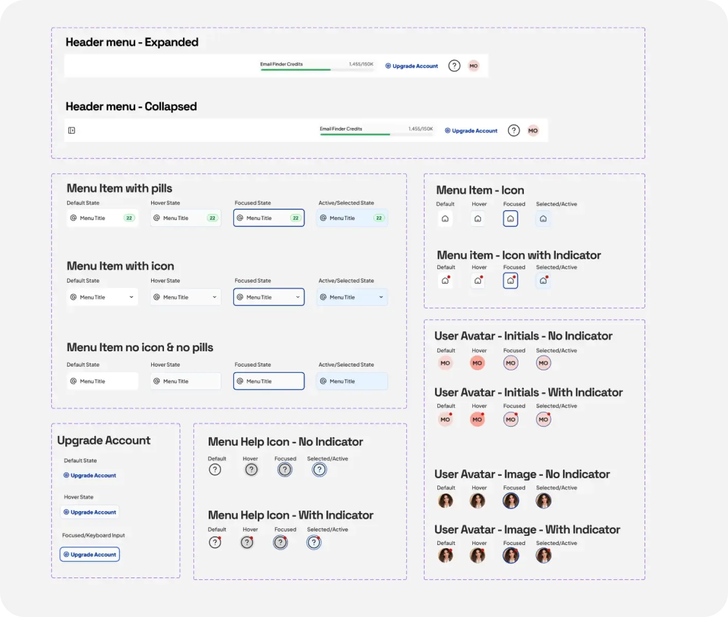Viewport: 728px width, 617px height.
Task: Click Default home icon under Menu Item - Icon
Action: click(445, 219)
